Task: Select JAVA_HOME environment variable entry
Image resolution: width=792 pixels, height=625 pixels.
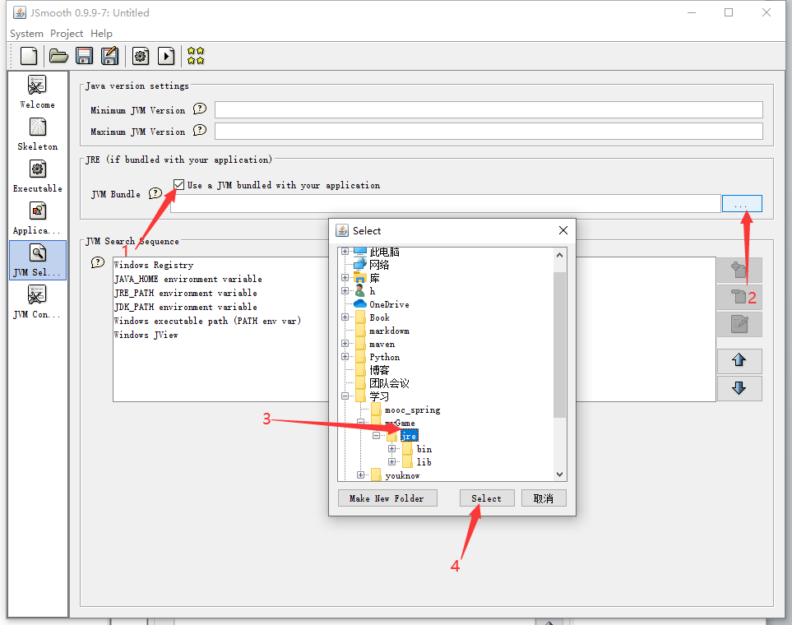Action: [188, 279]
